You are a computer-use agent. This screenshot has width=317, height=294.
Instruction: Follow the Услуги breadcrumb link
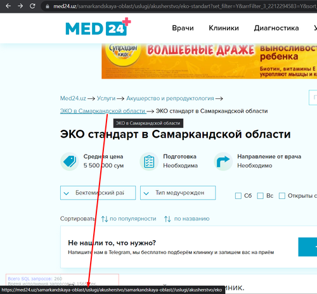106,98
